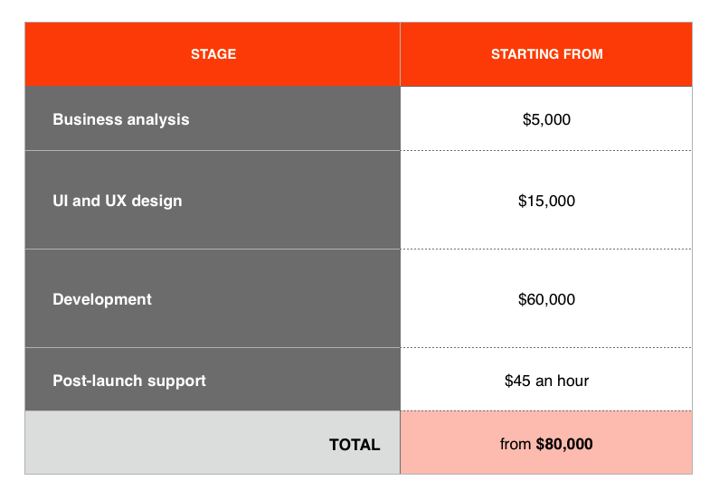Click the $60,000 development price

coord(546,299)
